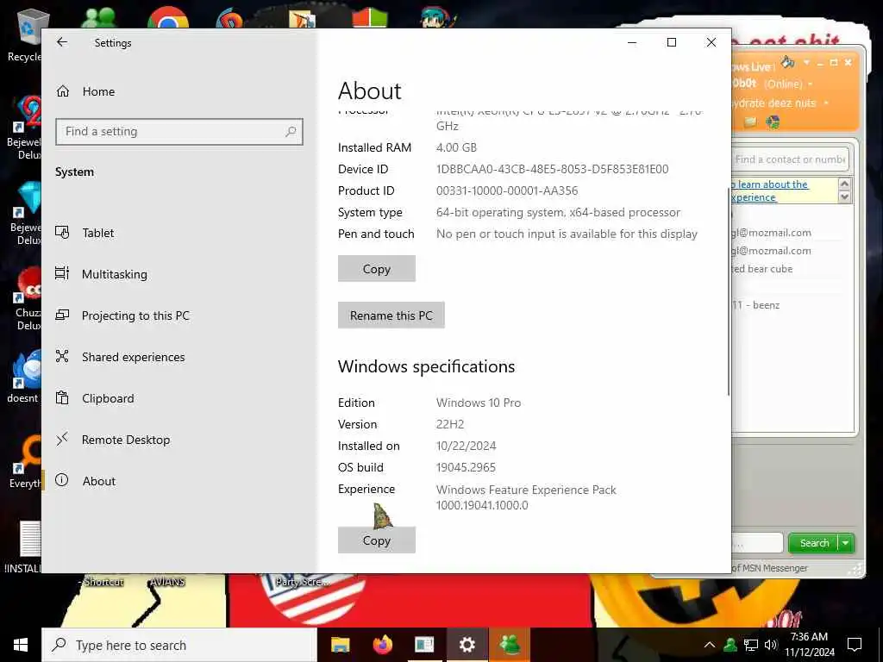Click the volume speaker tray icon
The image size is (883, 662).
coord(771,645)
